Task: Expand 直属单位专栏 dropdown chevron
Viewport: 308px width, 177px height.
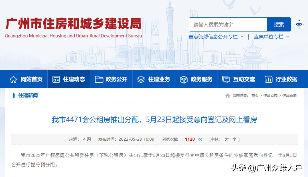Action: tap(287, 37)
